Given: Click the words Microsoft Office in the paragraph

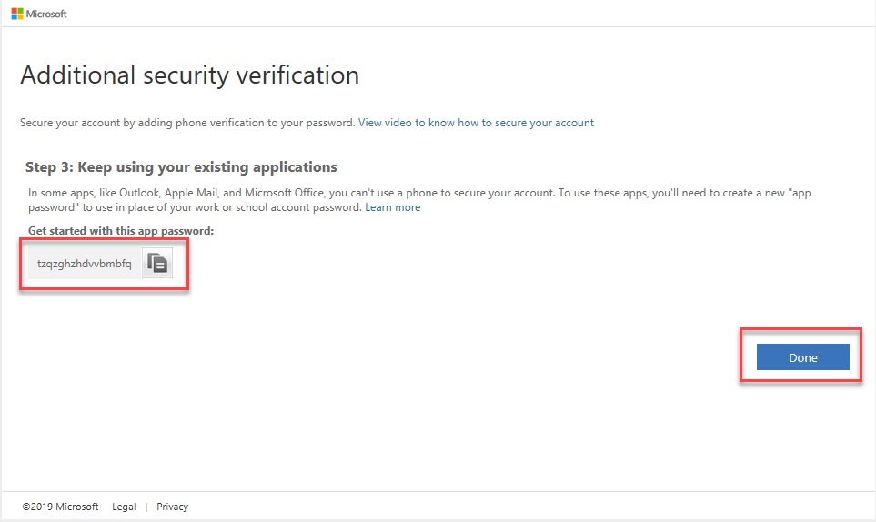Looking at the screenshot, I should (285, 193).
